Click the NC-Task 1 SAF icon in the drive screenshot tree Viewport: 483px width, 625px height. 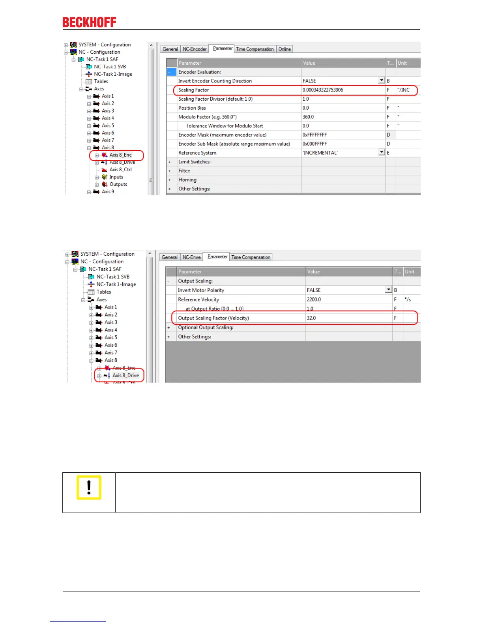click(83, 269)
